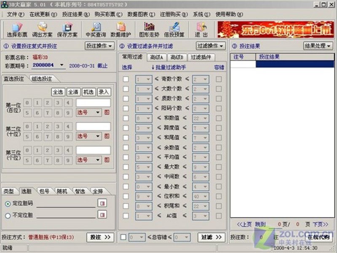Viewport: 337px width, 253px height.
Task: Click the 投注 >> button
Action: [x=100, y=237]
